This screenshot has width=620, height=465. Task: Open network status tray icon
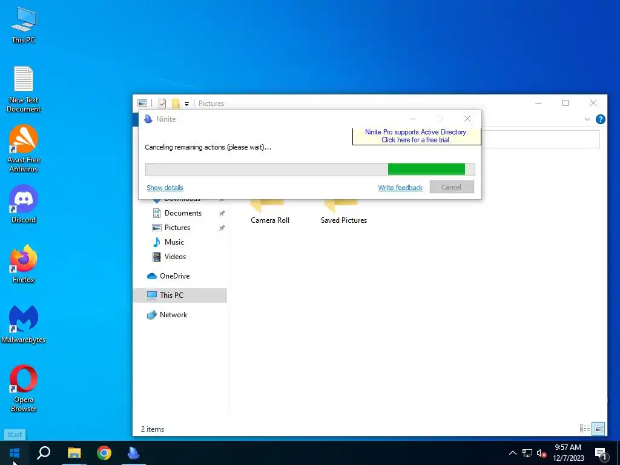[x=527, y=453]
